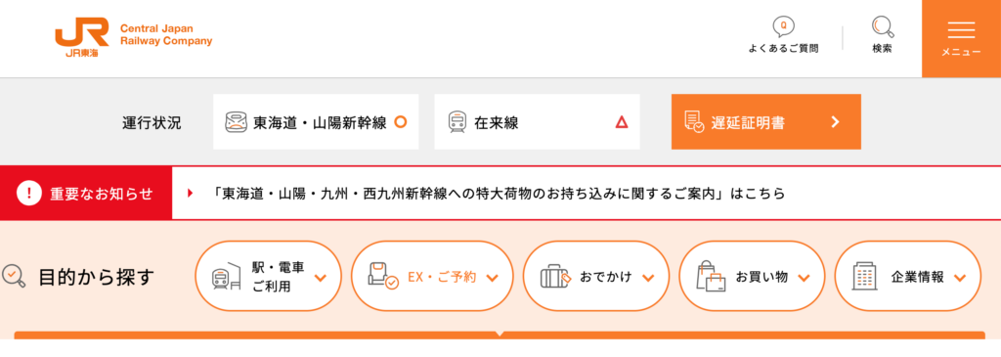
Task: Open the 企業情報 category menu
Action: click(908, 276)
